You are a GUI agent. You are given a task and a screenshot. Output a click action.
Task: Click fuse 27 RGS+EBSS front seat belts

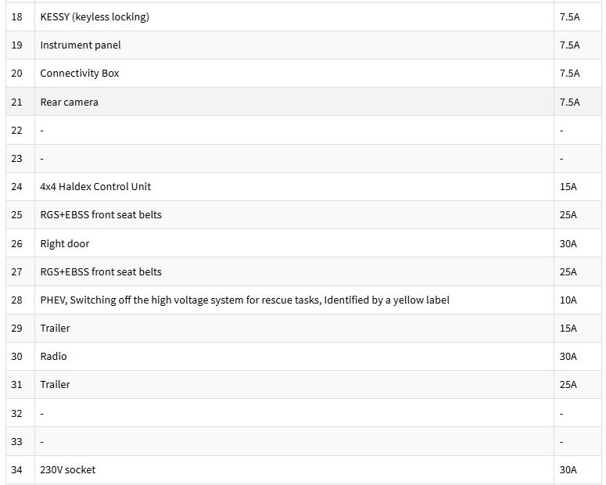pyautogui.click(x=101, y=272)
